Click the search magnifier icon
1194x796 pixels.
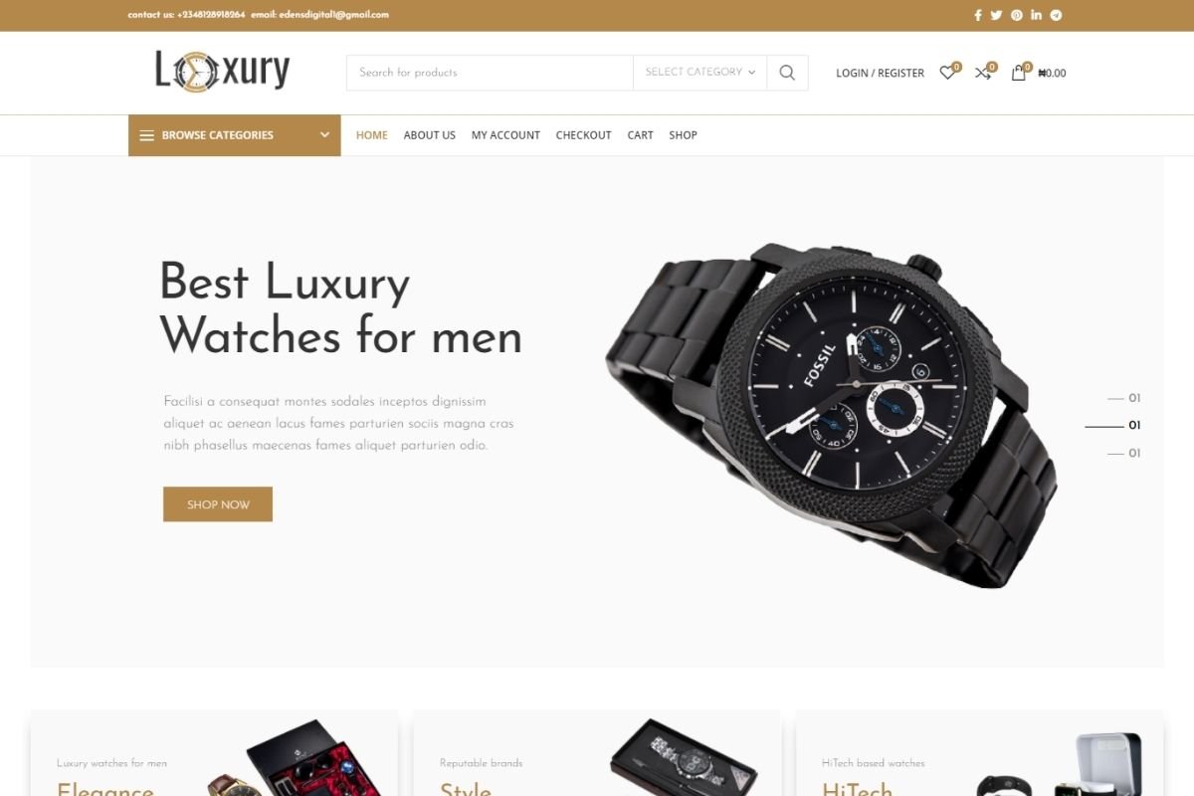(787, 73)
